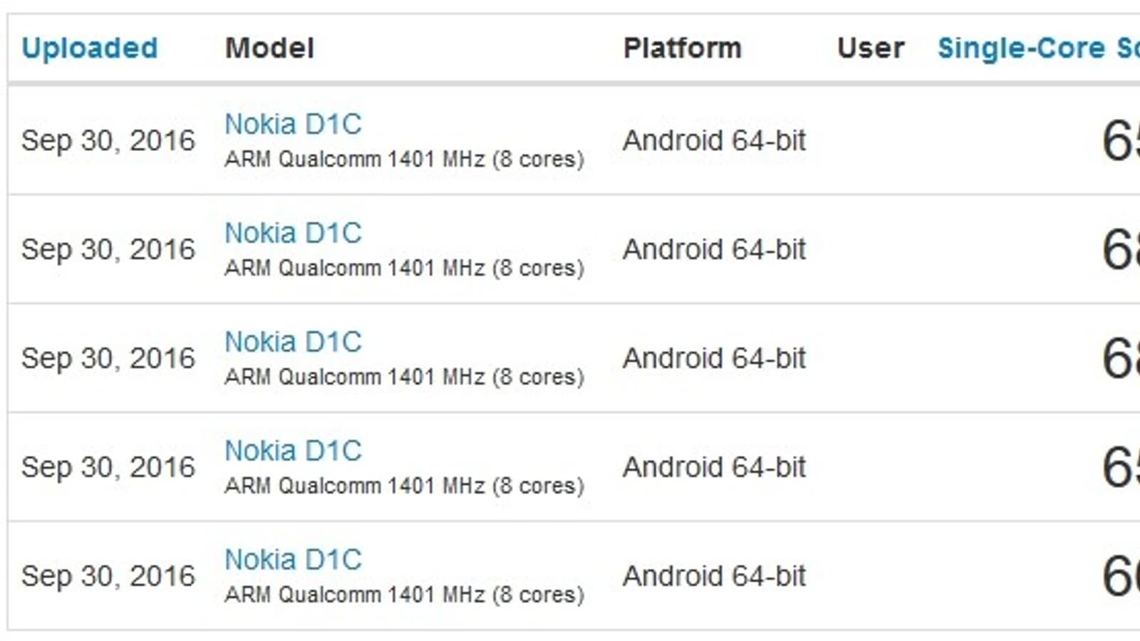The height and width of the screenshot is (641, 1140).
Task: Click the Model column header
Action: tap(269, 48)
